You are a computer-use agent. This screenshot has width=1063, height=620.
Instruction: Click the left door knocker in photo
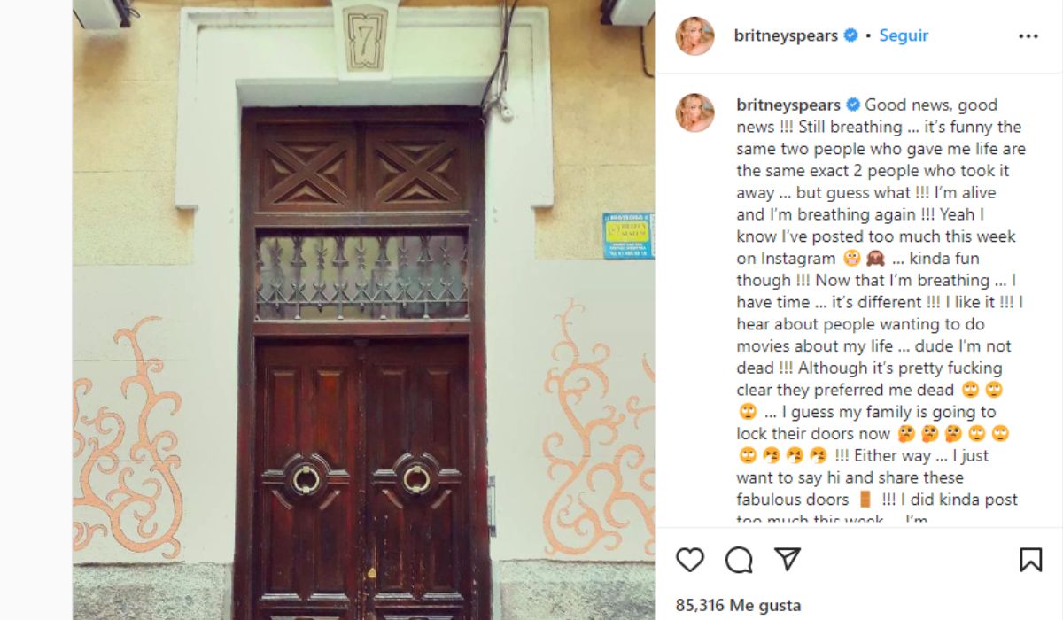point(306,479)
